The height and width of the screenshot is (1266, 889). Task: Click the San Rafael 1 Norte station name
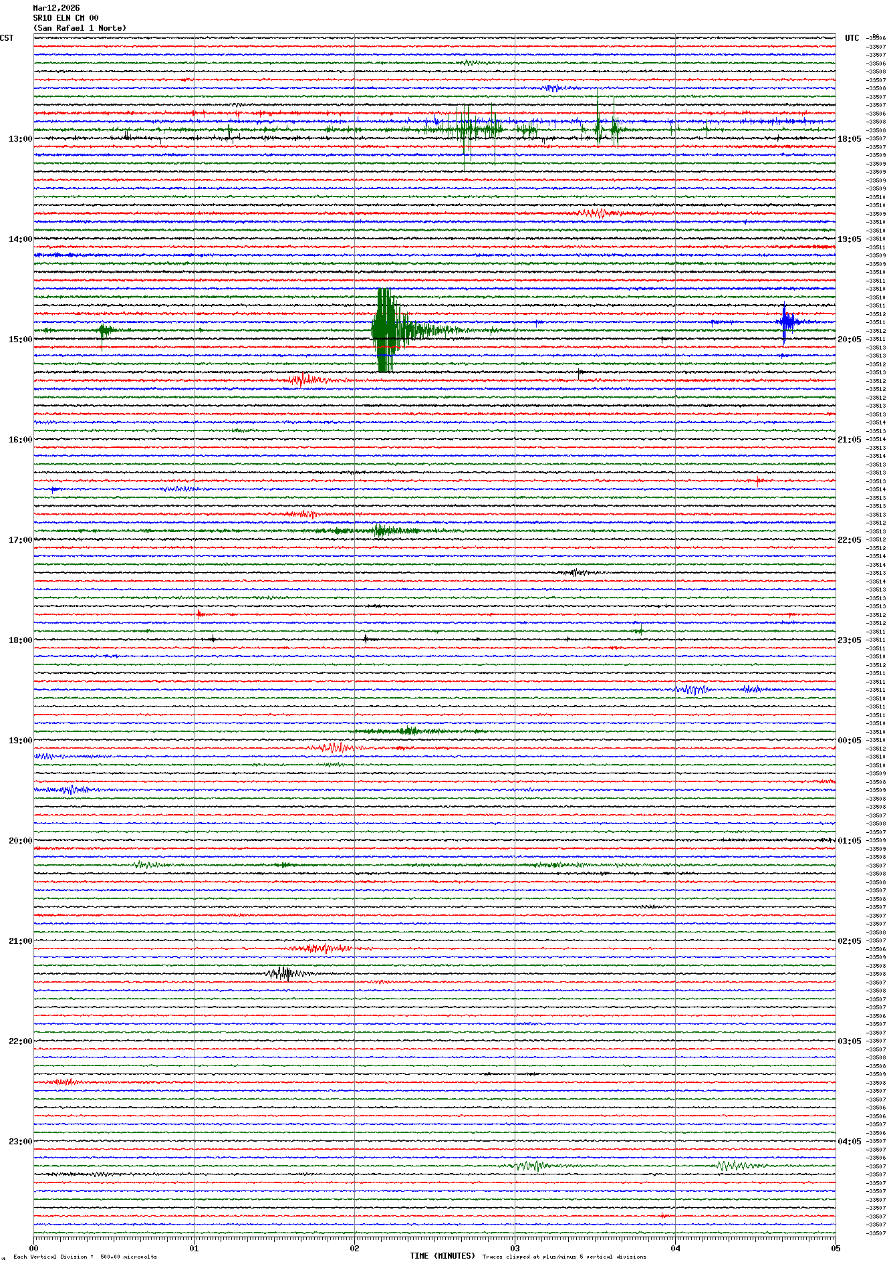(80, 28)
